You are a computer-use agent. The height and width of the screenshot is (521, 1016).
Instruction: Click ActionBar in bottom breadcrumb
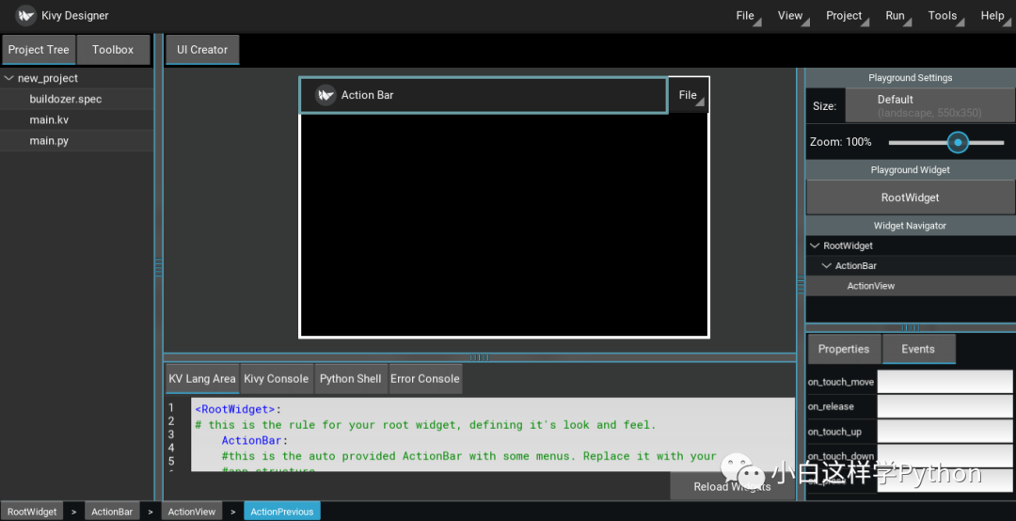coord(112,512)
